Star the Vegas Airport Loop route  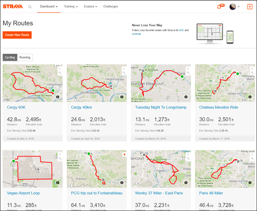(x=60, y=155)
